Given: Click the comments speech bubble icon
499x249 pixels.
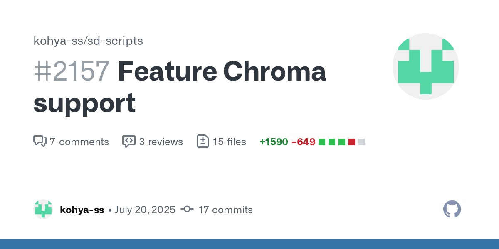Looking at the screenshot, I should click(40, 141).
